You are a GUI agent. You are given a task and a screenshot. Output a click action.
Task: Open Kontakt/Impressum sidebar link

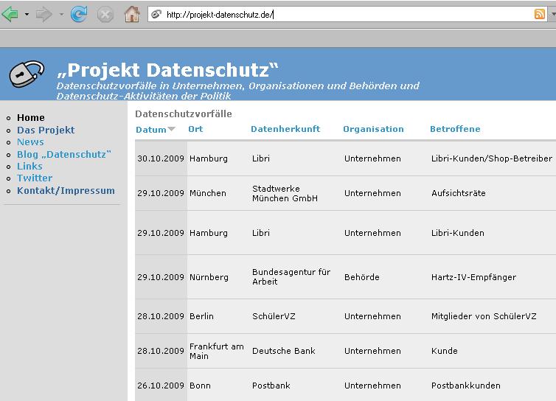pos(66,190)
